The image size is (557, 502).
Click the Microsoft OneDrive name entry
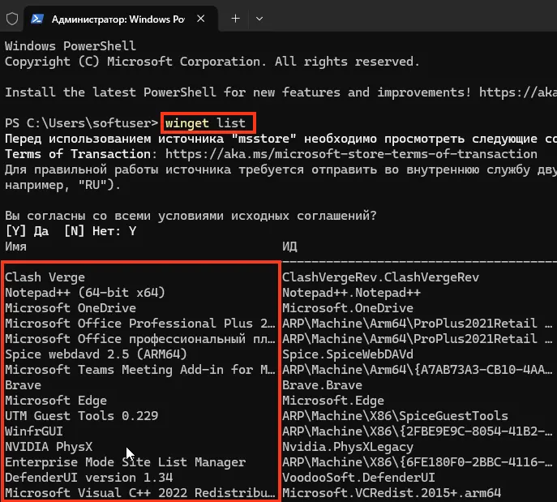71,308
